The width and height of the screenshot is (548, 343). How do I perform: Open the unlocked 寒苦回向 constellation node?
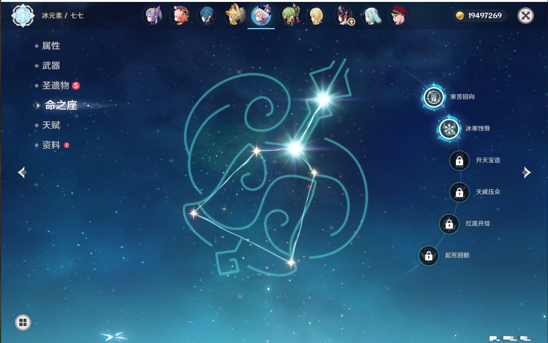[x=434, y=97]
